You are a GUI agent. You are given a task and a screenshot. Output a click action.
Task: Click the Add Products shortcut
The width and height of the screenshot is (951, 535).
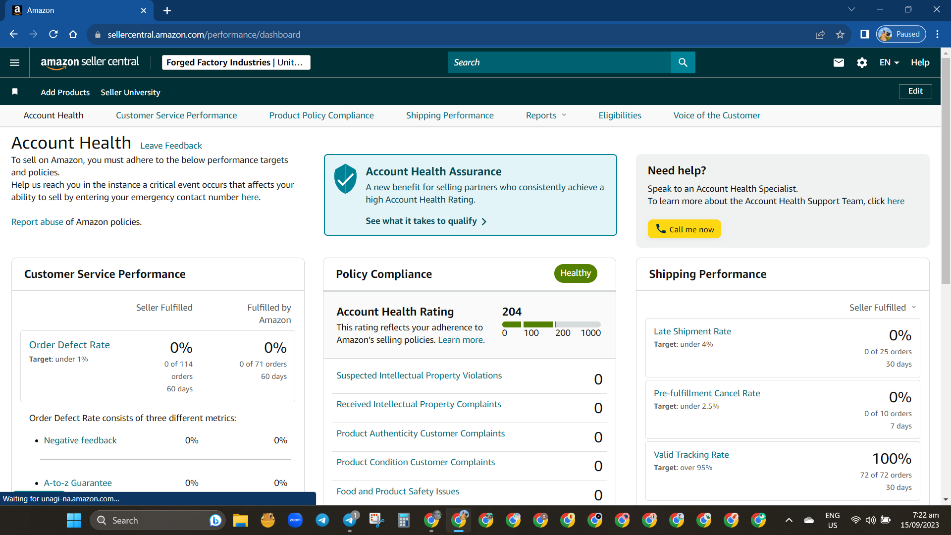tap(65, 92)
